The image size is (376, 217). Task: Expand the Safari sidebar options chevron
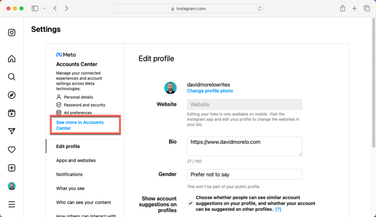(x=44, y=8)
